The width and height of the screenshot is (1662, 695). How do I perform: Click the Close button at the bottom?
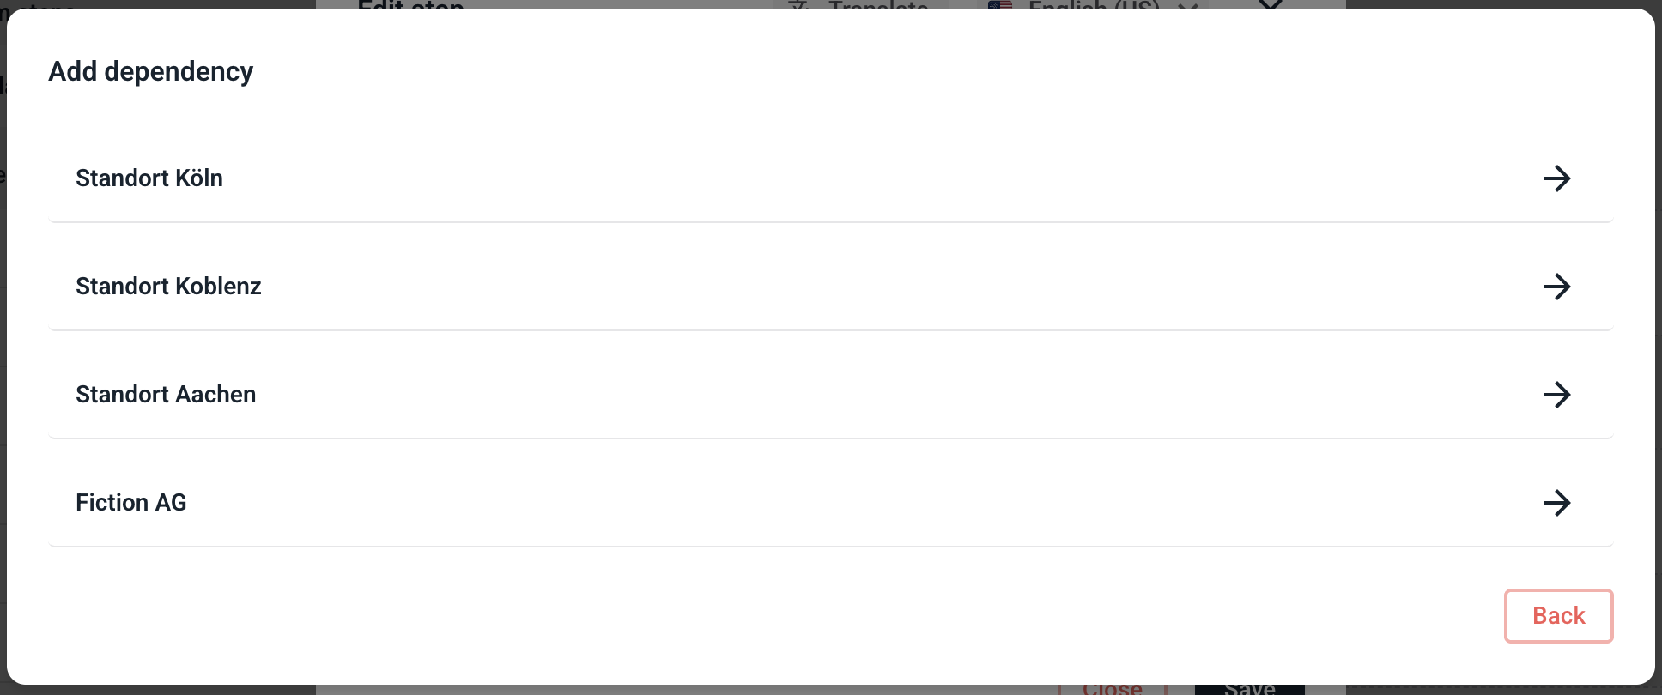[1112, 689]
